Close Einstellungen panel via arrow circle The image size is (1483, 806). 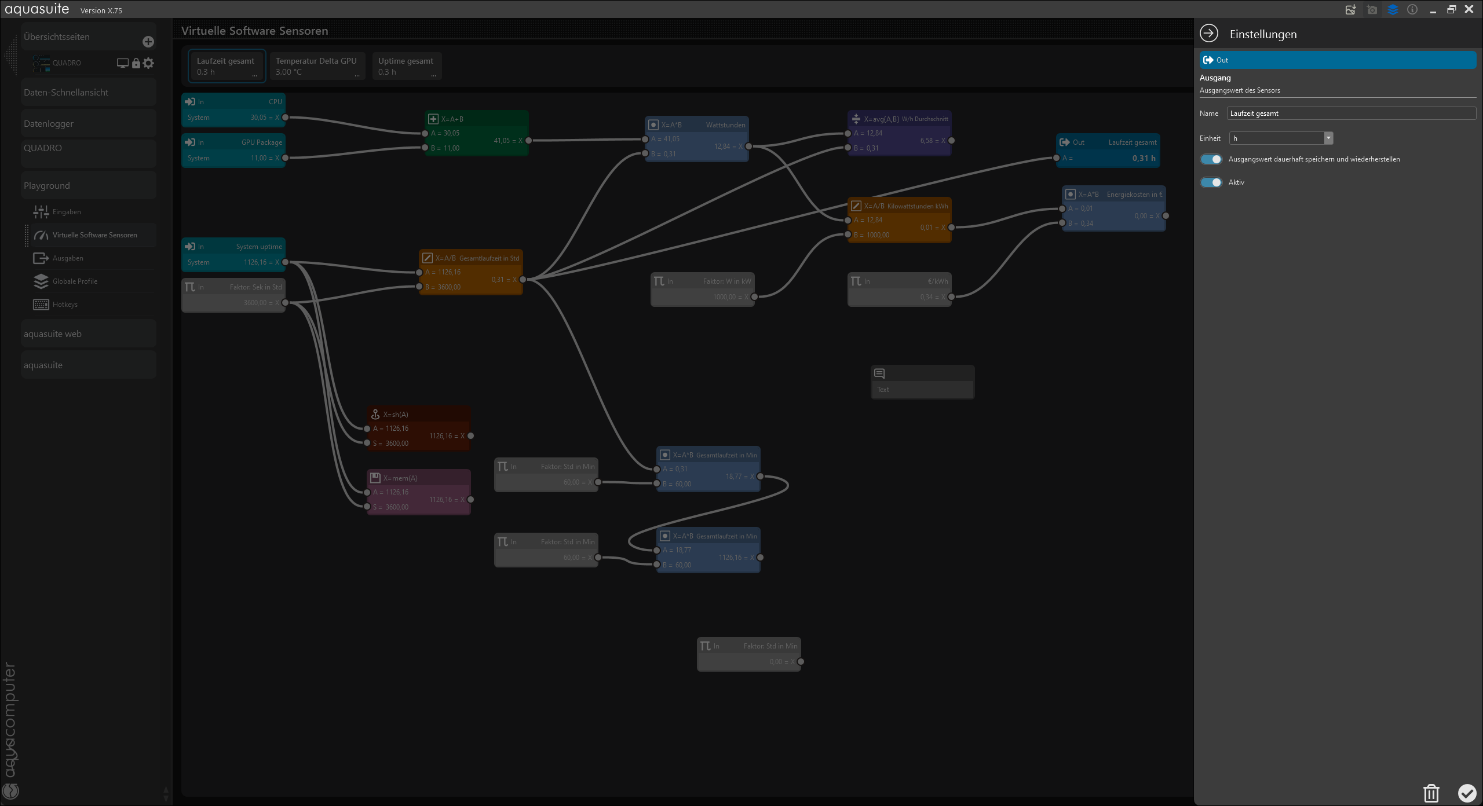[1209, 34]
